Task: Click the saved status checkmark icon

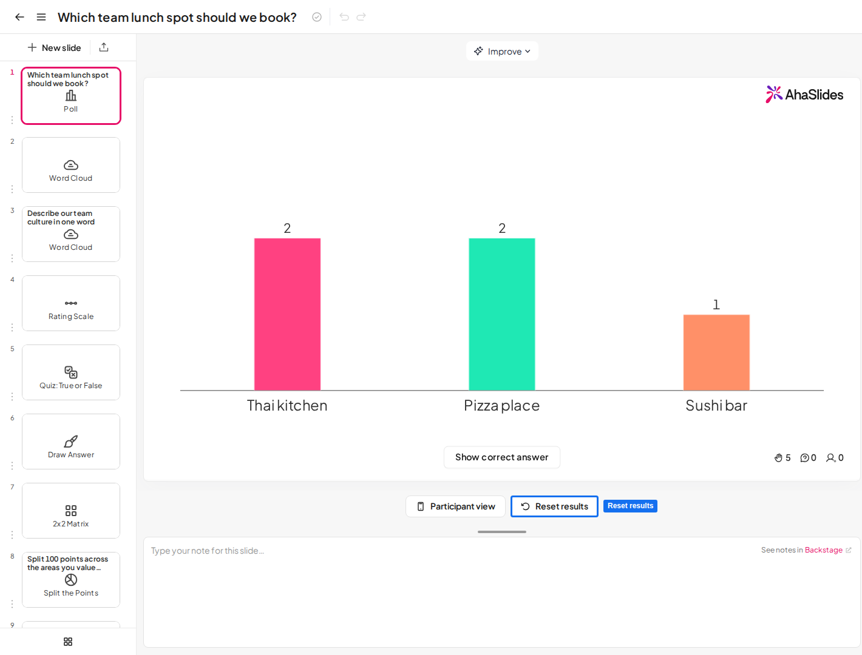Action: (x=317, y=17)
